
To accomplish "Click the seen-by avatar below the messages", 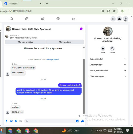I will point(79,116).
